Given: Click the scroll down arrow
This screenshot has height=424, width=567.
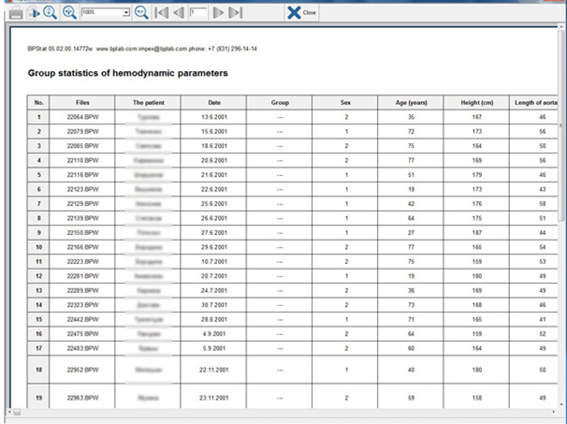Looking at the screenshot, I should click(x=561, y=405).
